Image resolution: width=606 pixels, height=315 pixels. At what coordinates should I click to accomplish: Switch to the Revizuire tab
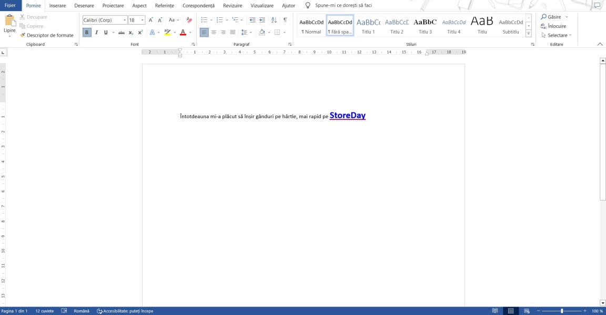[233, 5]
